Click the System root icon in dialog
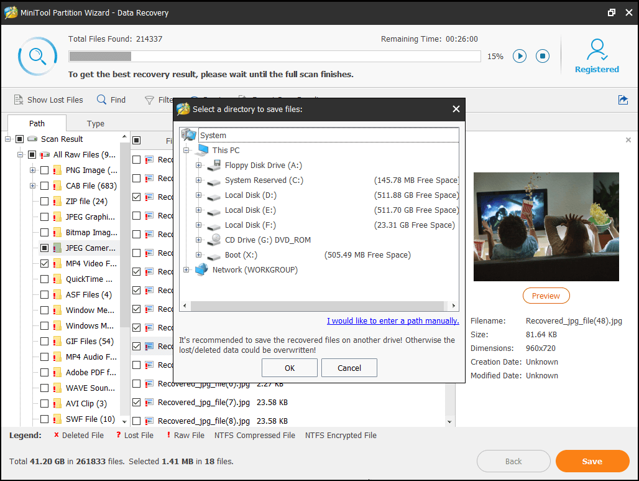This screenshot has width=639, height=481. coord(189,134)
